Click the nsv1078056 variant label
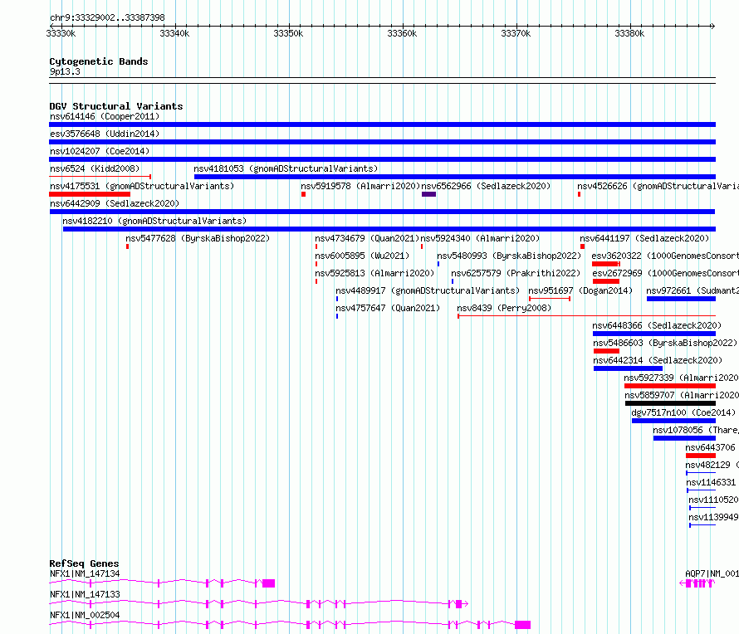Image resolution: width=739 pixels, height=634 pixels. pyautogui.click(x=696, y=430)
